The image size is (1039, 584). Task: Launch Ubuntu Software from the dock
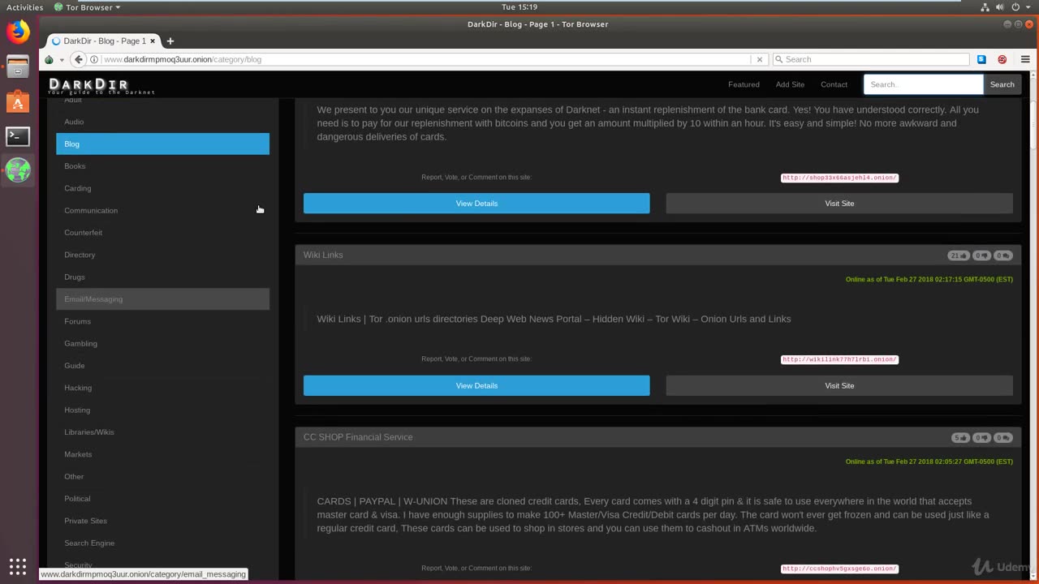click(18, 101)
